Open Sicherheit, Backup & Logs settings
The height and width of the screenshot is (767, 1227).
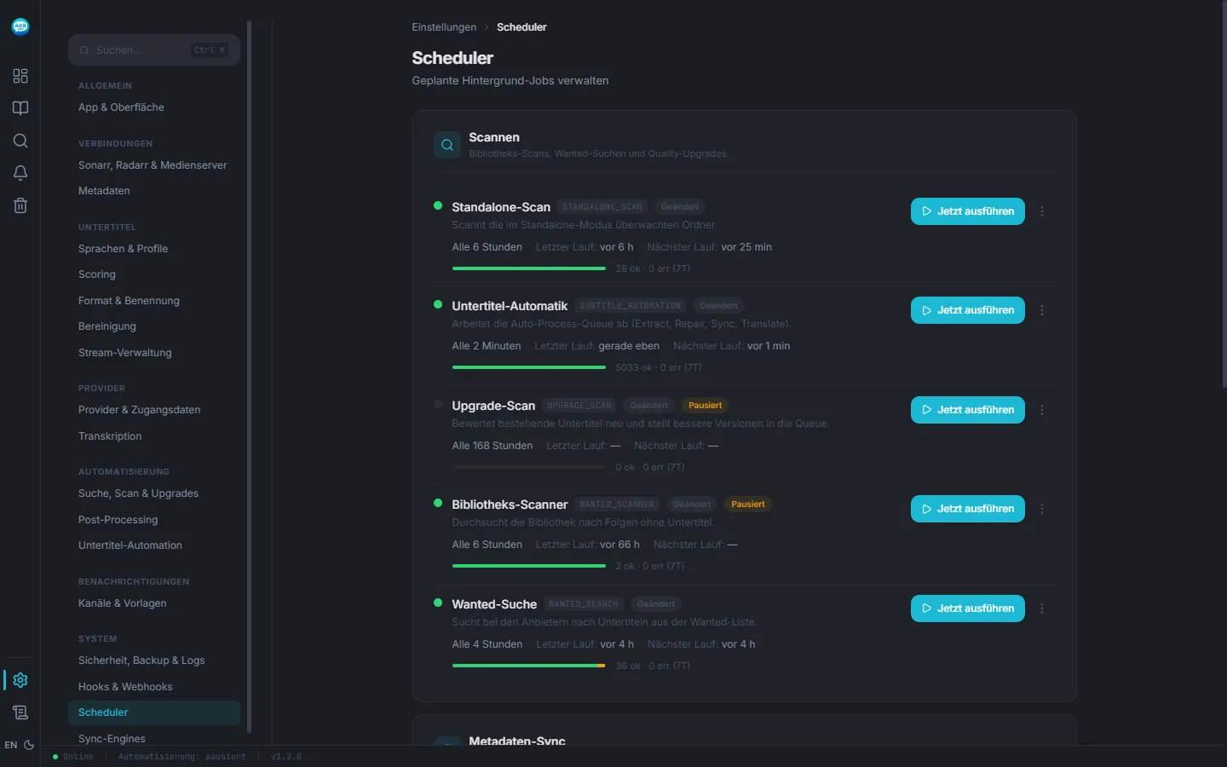click(154, 660)
